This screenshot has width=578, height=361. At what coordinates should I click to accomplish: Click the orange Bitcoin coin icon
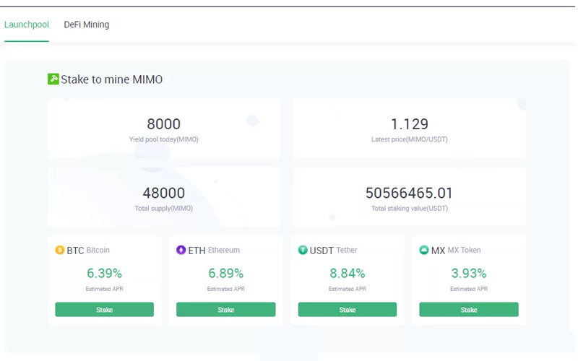[x=60, y=250]
